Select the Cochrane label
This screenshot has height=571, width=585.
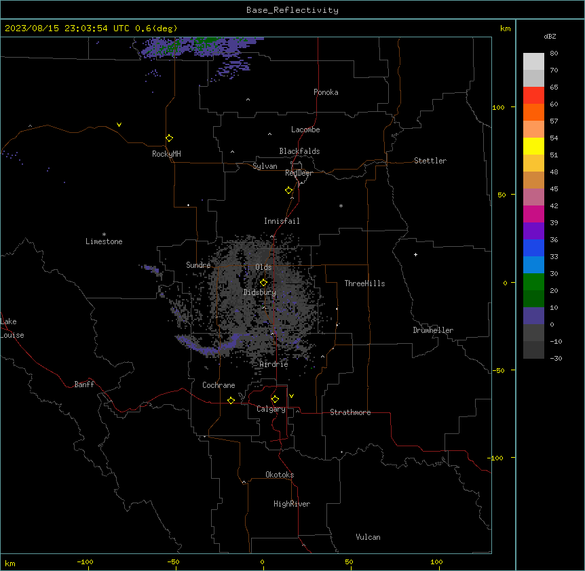(219, 385)
